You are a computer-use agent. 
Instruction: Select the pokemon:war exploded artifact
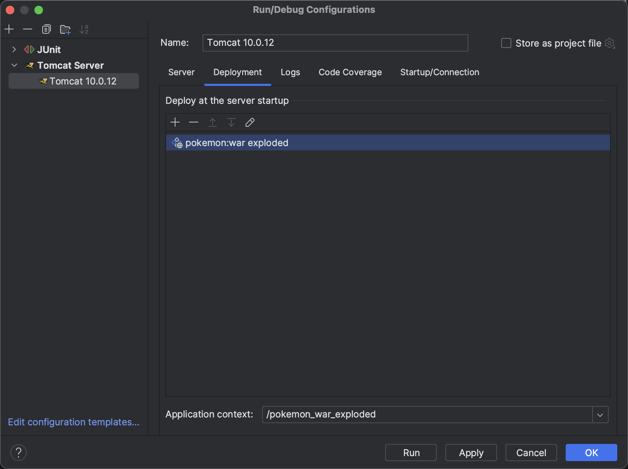(237, 143)
